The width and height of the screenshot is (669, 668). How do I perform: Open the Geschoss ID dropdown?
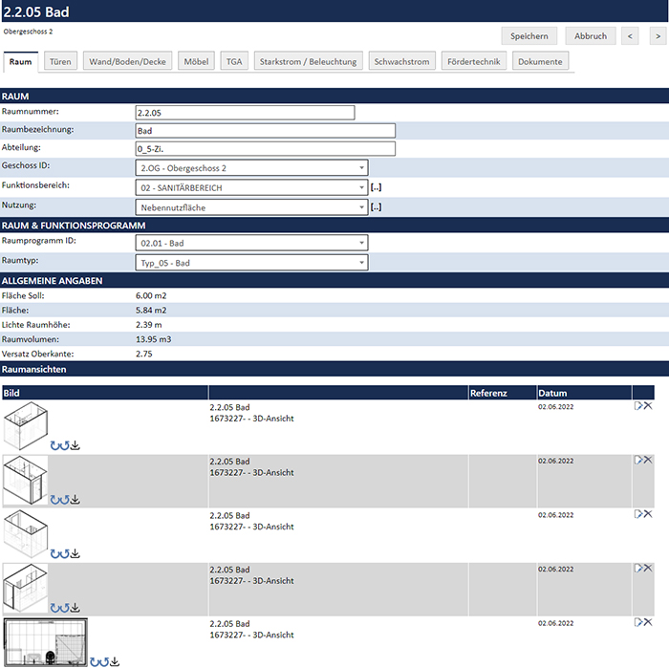click(x=251, y=167)
